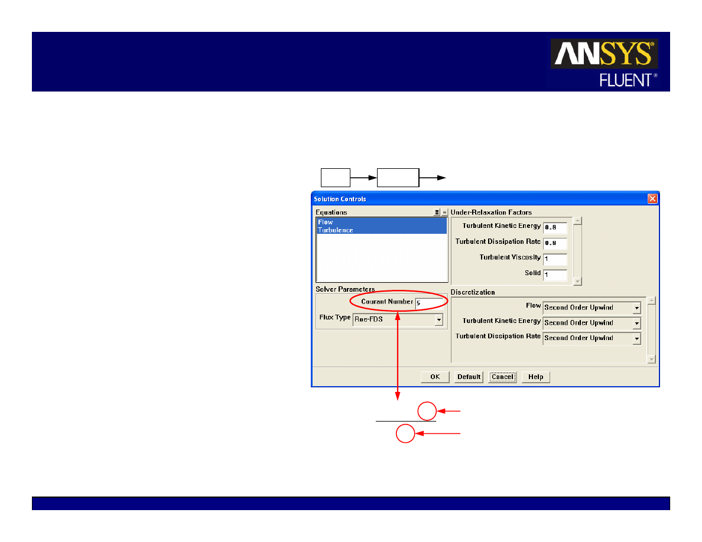The image size is (702, 542).
Task: Click the deselect-all equations icon
Action: [444, 213]
